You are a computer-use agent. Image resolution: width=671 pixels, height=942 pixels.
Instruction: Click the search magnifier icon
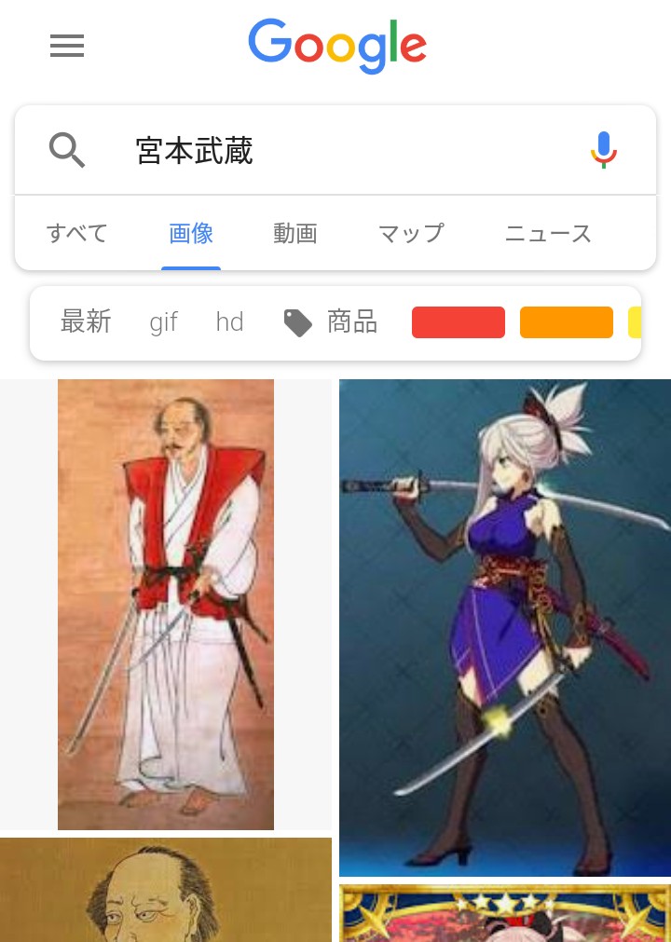point(67,150)
